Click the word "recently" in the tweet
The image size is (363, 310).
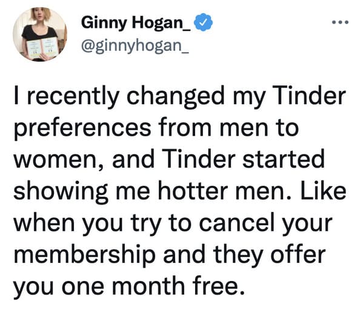(x=73, y=96)
